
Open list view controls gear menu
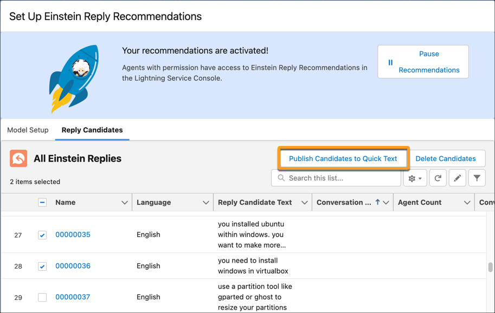tap(415, 178)
